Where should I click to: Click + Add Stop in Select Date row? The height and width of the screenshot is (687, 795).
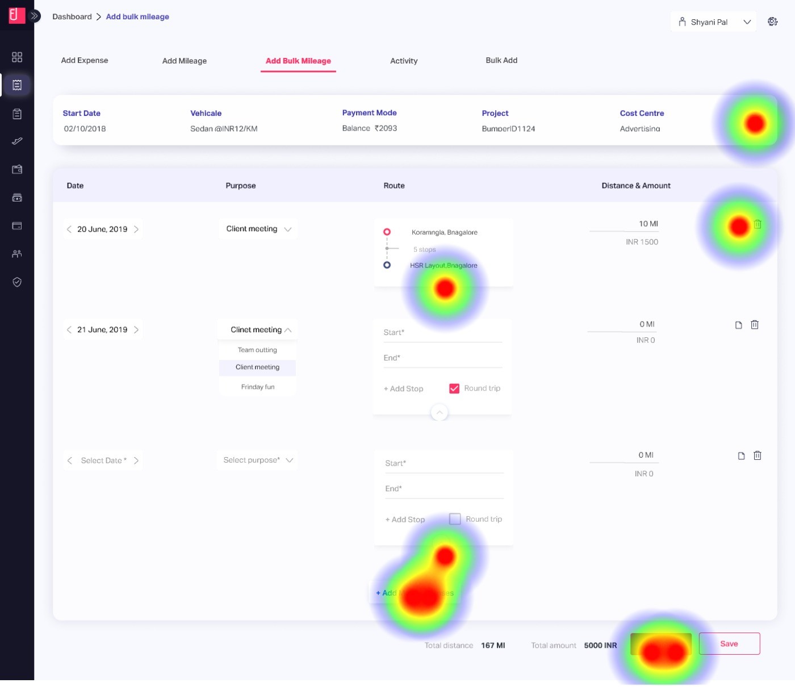[405, 520]
